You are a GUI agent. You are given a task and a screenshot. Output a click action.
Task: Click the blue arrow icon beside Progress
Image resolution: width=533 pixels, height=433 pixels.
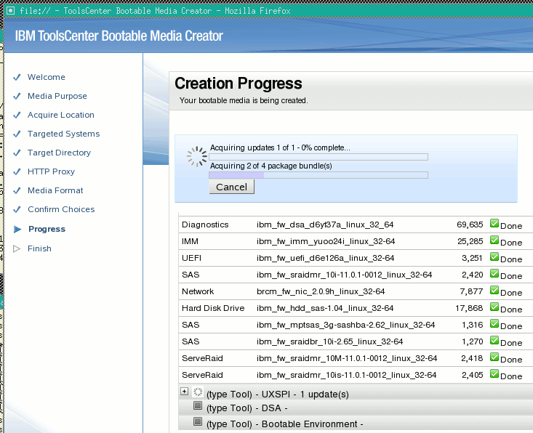17,230
